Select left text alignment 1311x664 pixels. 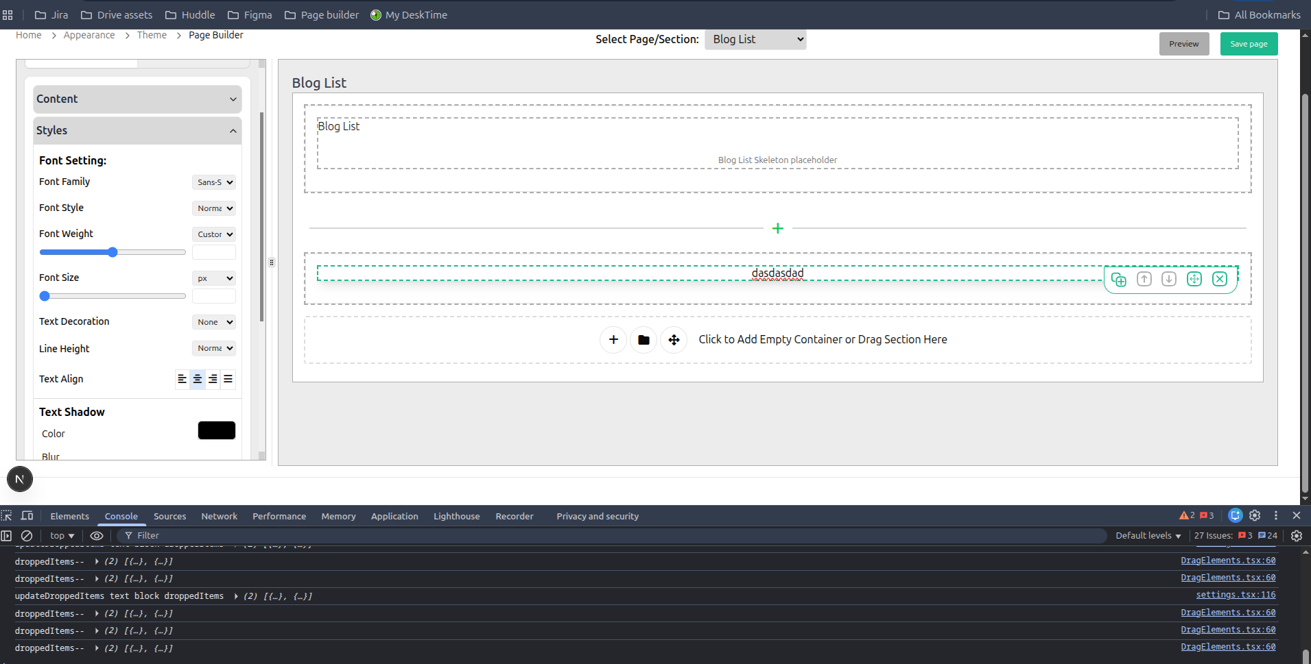(182, 379)
